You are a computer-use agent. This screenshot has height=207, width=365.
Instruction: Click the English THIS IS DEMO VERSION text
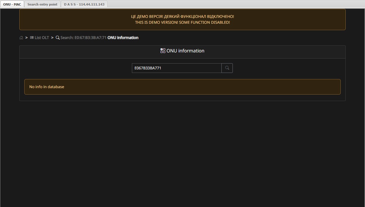coord(182,23)
